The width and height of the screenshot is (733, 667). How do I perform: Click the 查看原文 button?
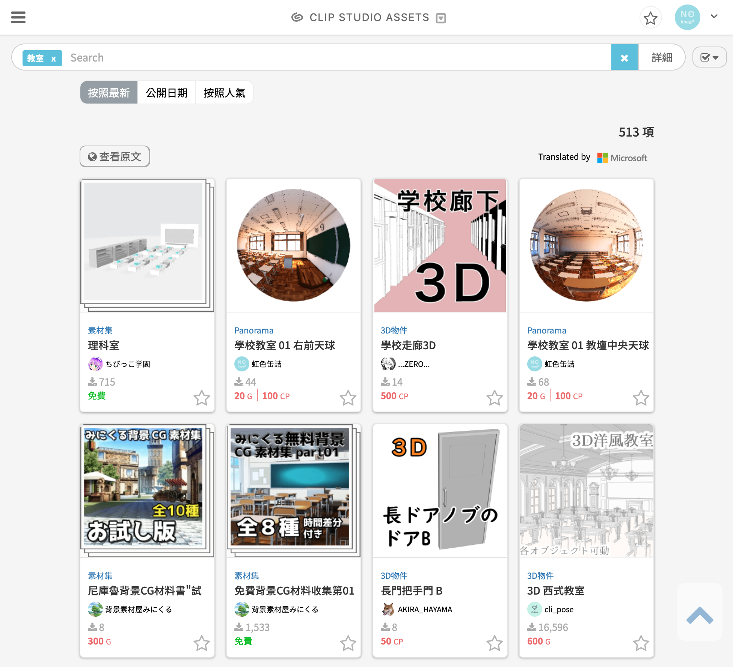[x=115, y=156]
